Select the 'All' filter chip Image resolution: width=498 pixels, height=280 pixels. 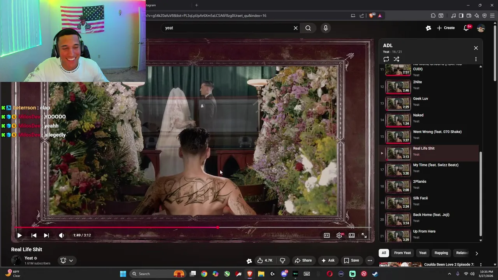pyautogui.click(x=384, y=253)
